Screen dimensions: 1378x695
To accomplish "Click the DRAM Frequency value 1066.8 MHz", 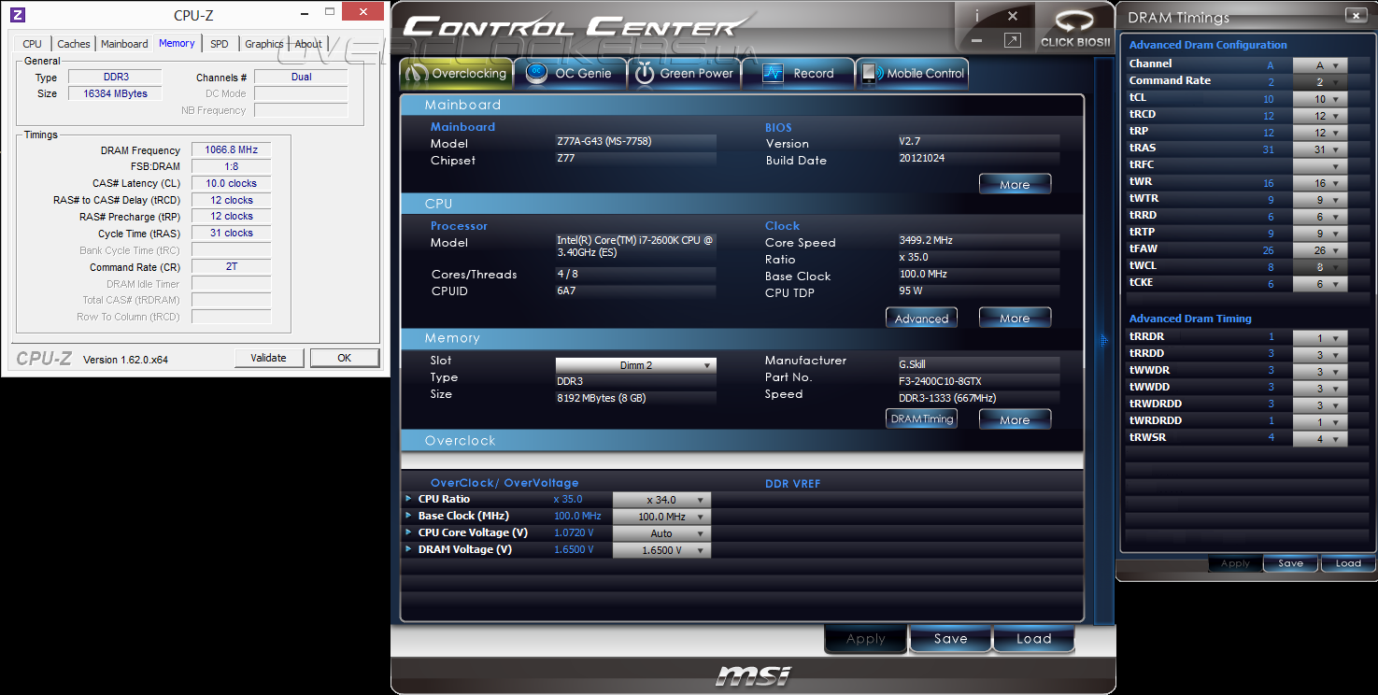I will 231,149.
